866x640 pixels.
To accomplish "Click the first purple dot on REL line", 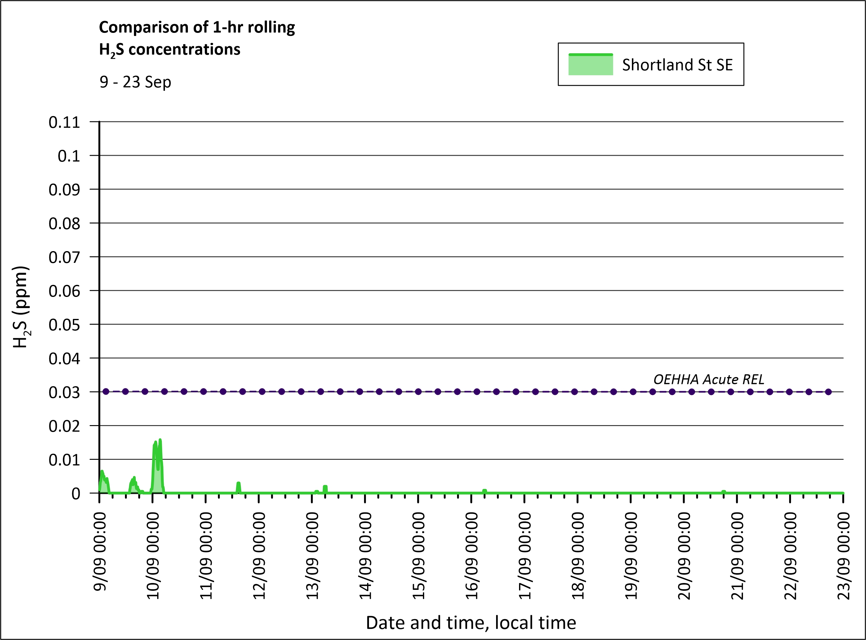I will [x=106, y=392].
